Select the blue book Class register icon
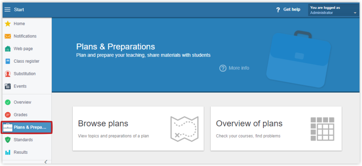 8,61
